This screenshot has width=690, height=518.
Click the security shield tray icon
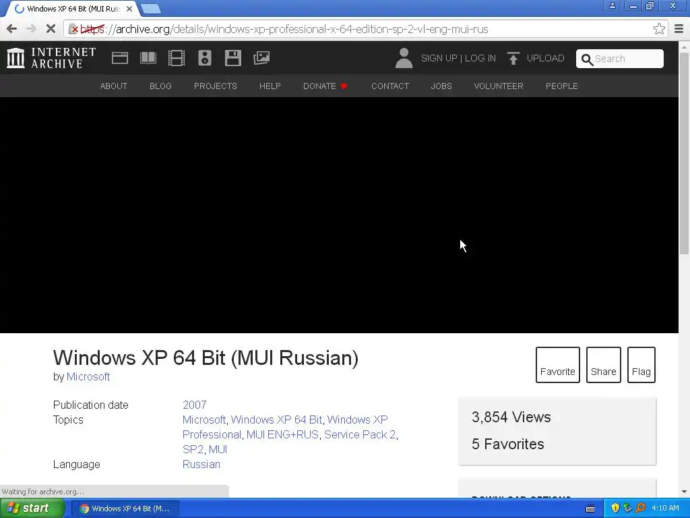click(x=615, y=508)
